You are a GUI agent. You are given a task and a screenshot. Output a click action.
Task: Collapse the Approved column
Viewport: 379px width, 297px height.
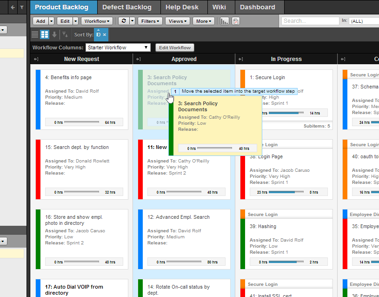tap(138, 59)
